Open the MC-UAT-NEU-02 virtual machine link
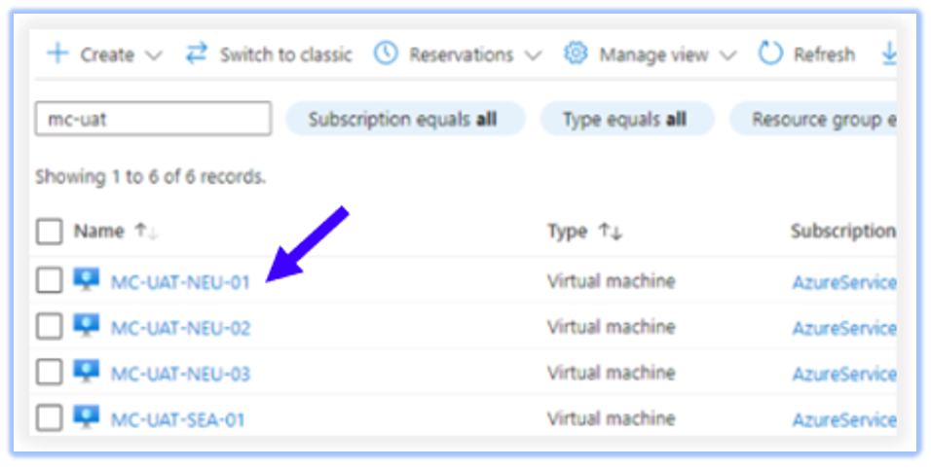This screenshot has height=469, width=931. point(181,328)
